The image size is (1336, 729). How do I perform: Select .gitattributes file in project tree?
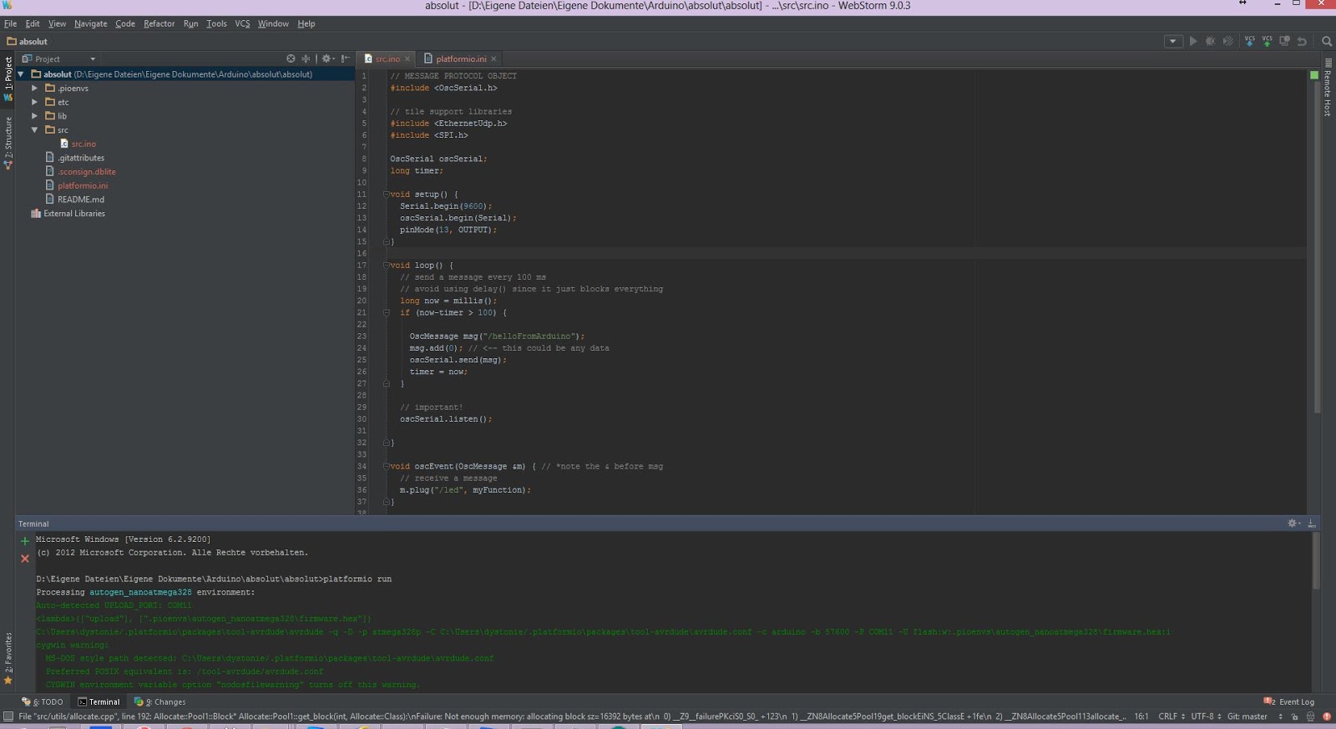tap(75, 158)
